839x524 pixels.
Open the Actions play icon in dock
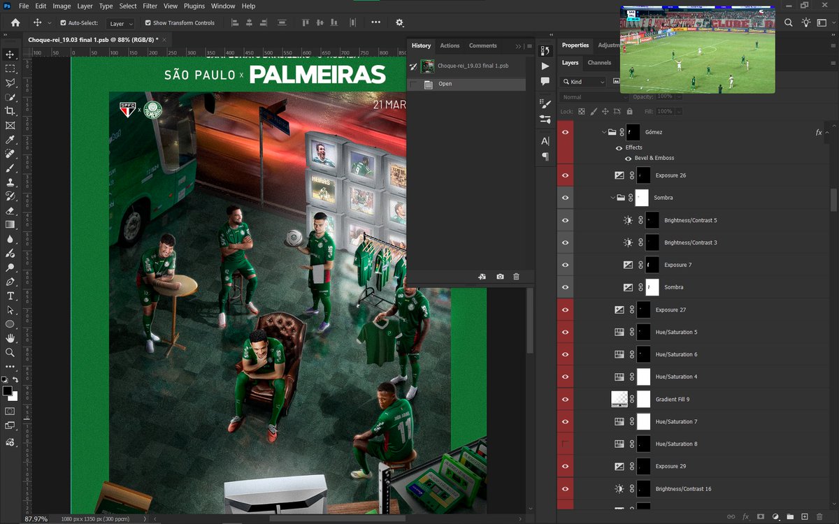pyautogui.click(x=545, y=66)
